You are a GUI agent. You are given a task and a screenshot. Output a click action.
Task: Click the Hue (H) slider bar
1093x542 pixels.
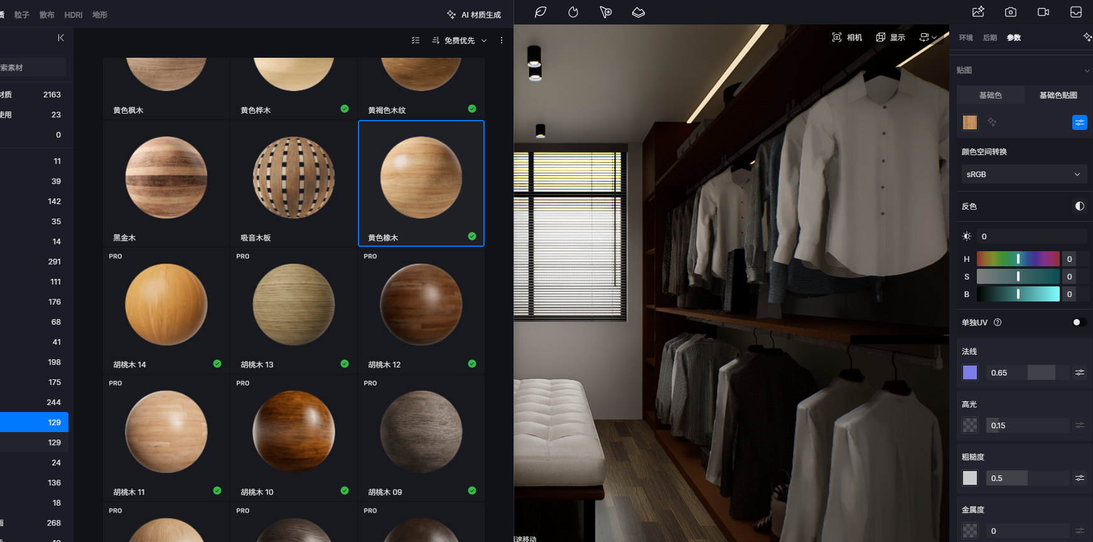click(x=1018, y=259)
